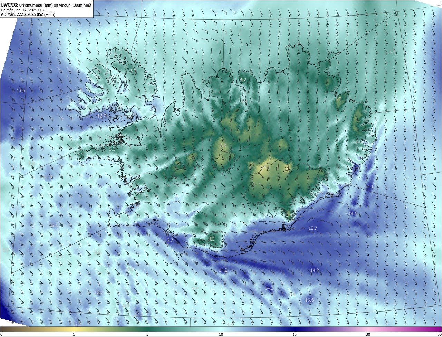Viewport: 442px width, 337px height.
Task: Click the 3.2 value label
Action: (x=338, y=99)
